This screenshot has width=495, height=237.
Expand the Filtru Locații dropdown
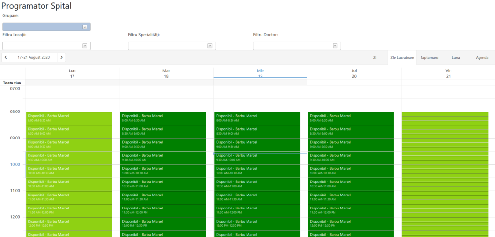[85, 46]
